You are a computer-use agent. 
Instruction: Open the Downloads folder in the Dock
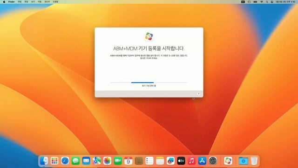[x=244, y=161]
